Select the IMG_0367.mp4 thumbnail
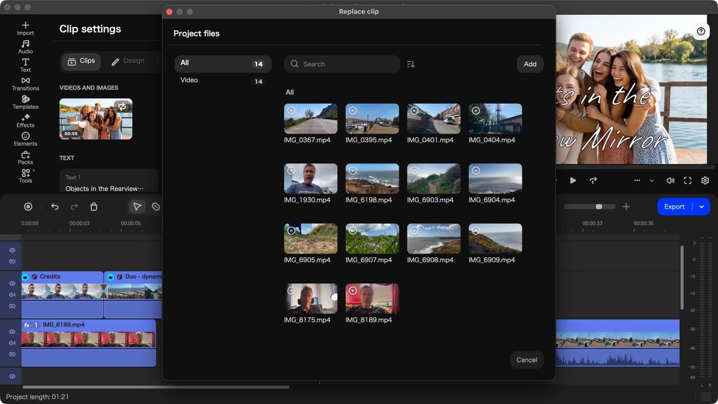The width and height of the screenshot is (718, 404). [311, 119]
